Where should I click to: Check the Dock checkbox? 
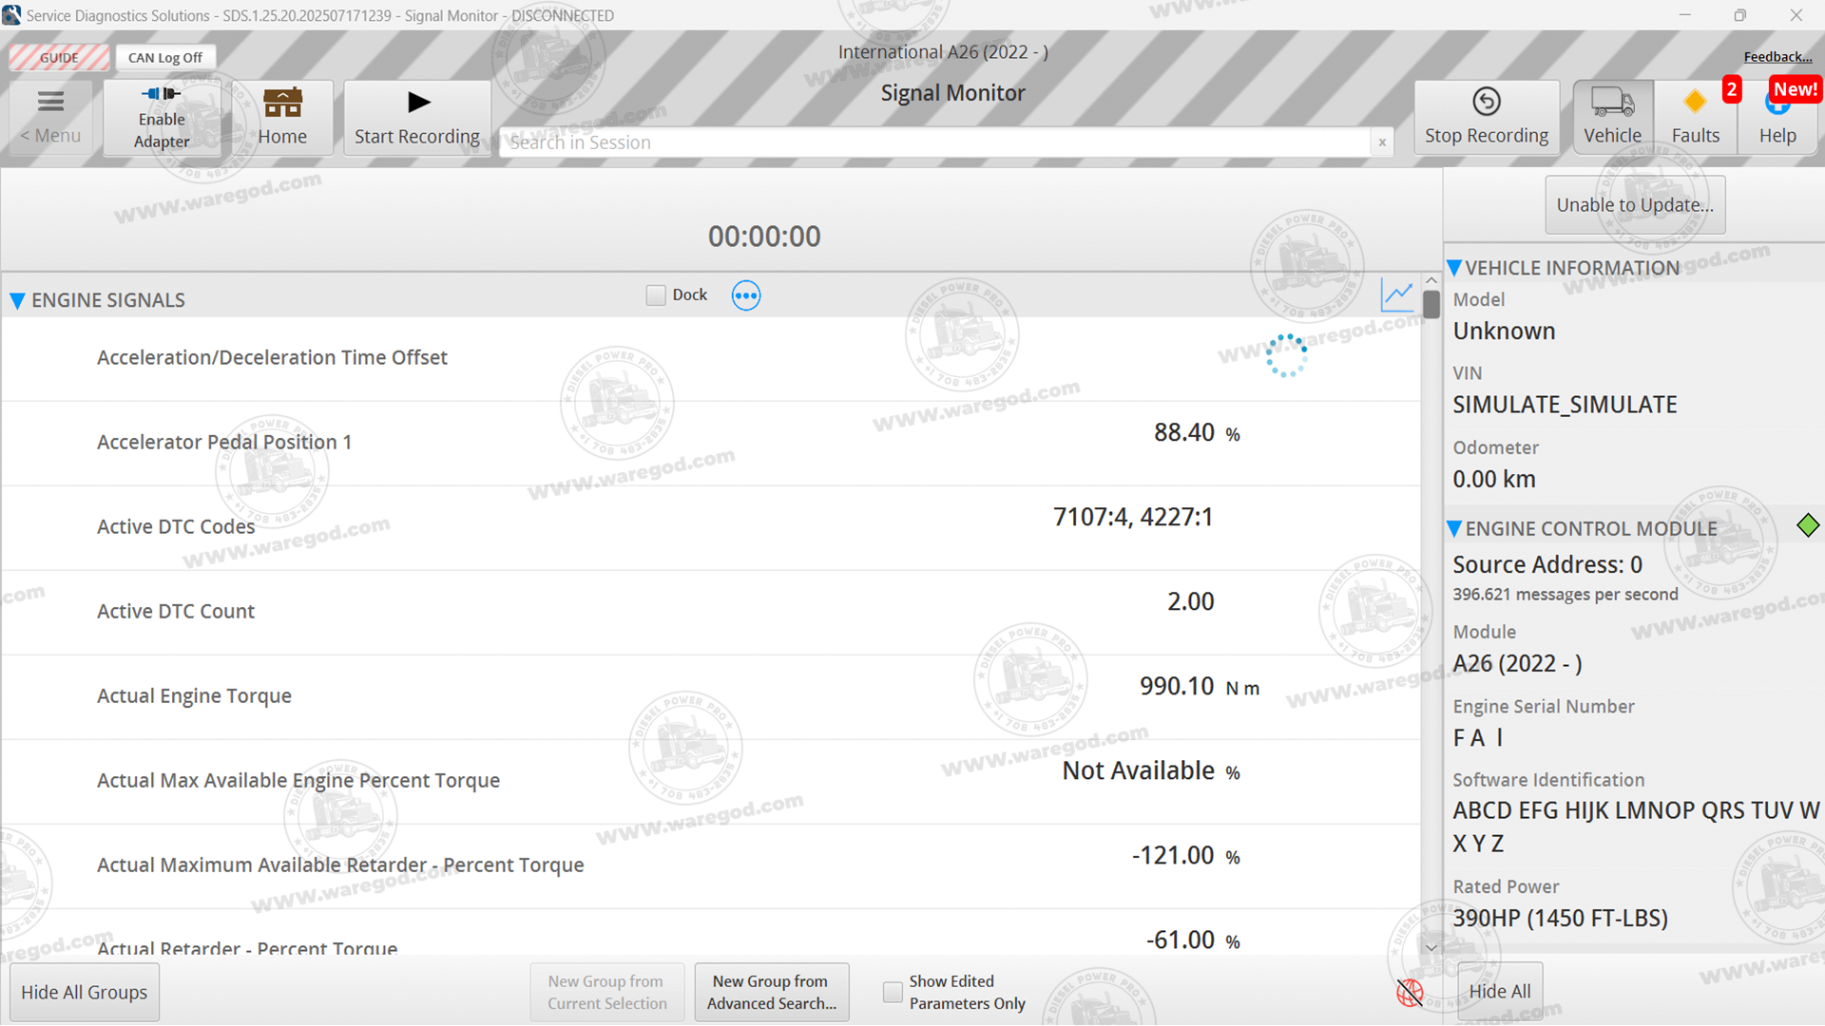tap(656, 295)
